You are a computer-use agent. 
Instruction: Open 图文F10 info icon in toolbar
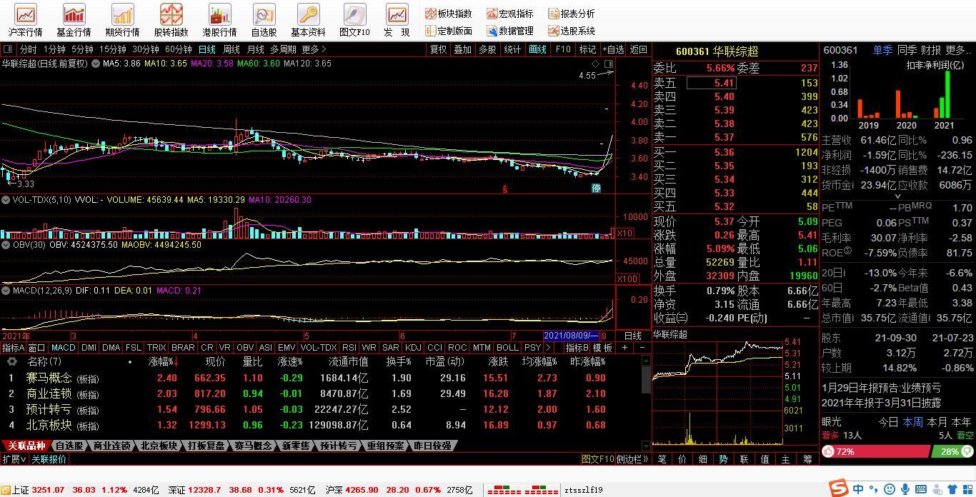point(354,20)
